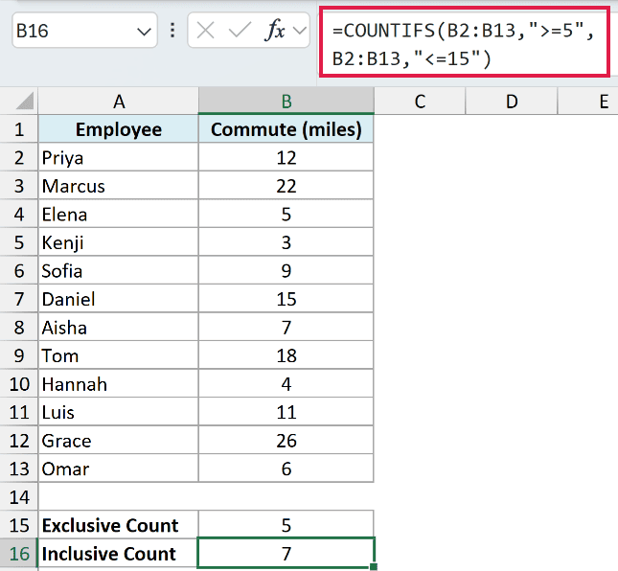The image size is (618, 571).
Task: Confirm formula with checkmark icon
Action: (240, 31)
